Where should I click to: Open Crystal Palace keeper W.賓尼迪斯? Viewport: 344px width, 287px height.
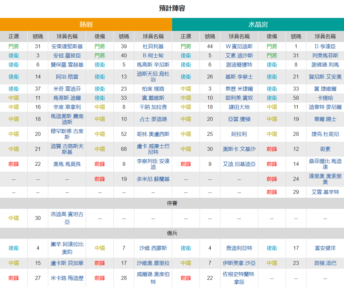point(239,47)
